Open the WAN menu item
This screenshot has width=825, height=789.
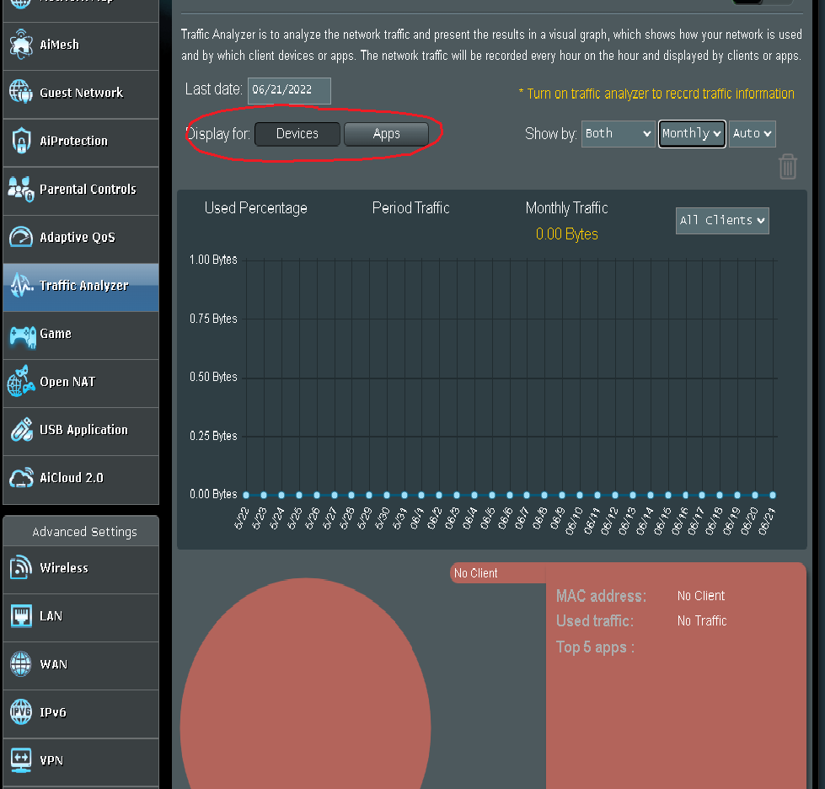pyautogui.click(x=81, y=665)
